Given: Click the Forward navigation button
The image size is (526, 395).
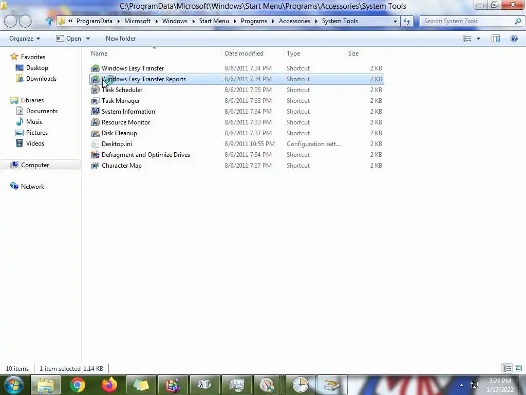Looking at the screenshot, I should coord(25,21).
